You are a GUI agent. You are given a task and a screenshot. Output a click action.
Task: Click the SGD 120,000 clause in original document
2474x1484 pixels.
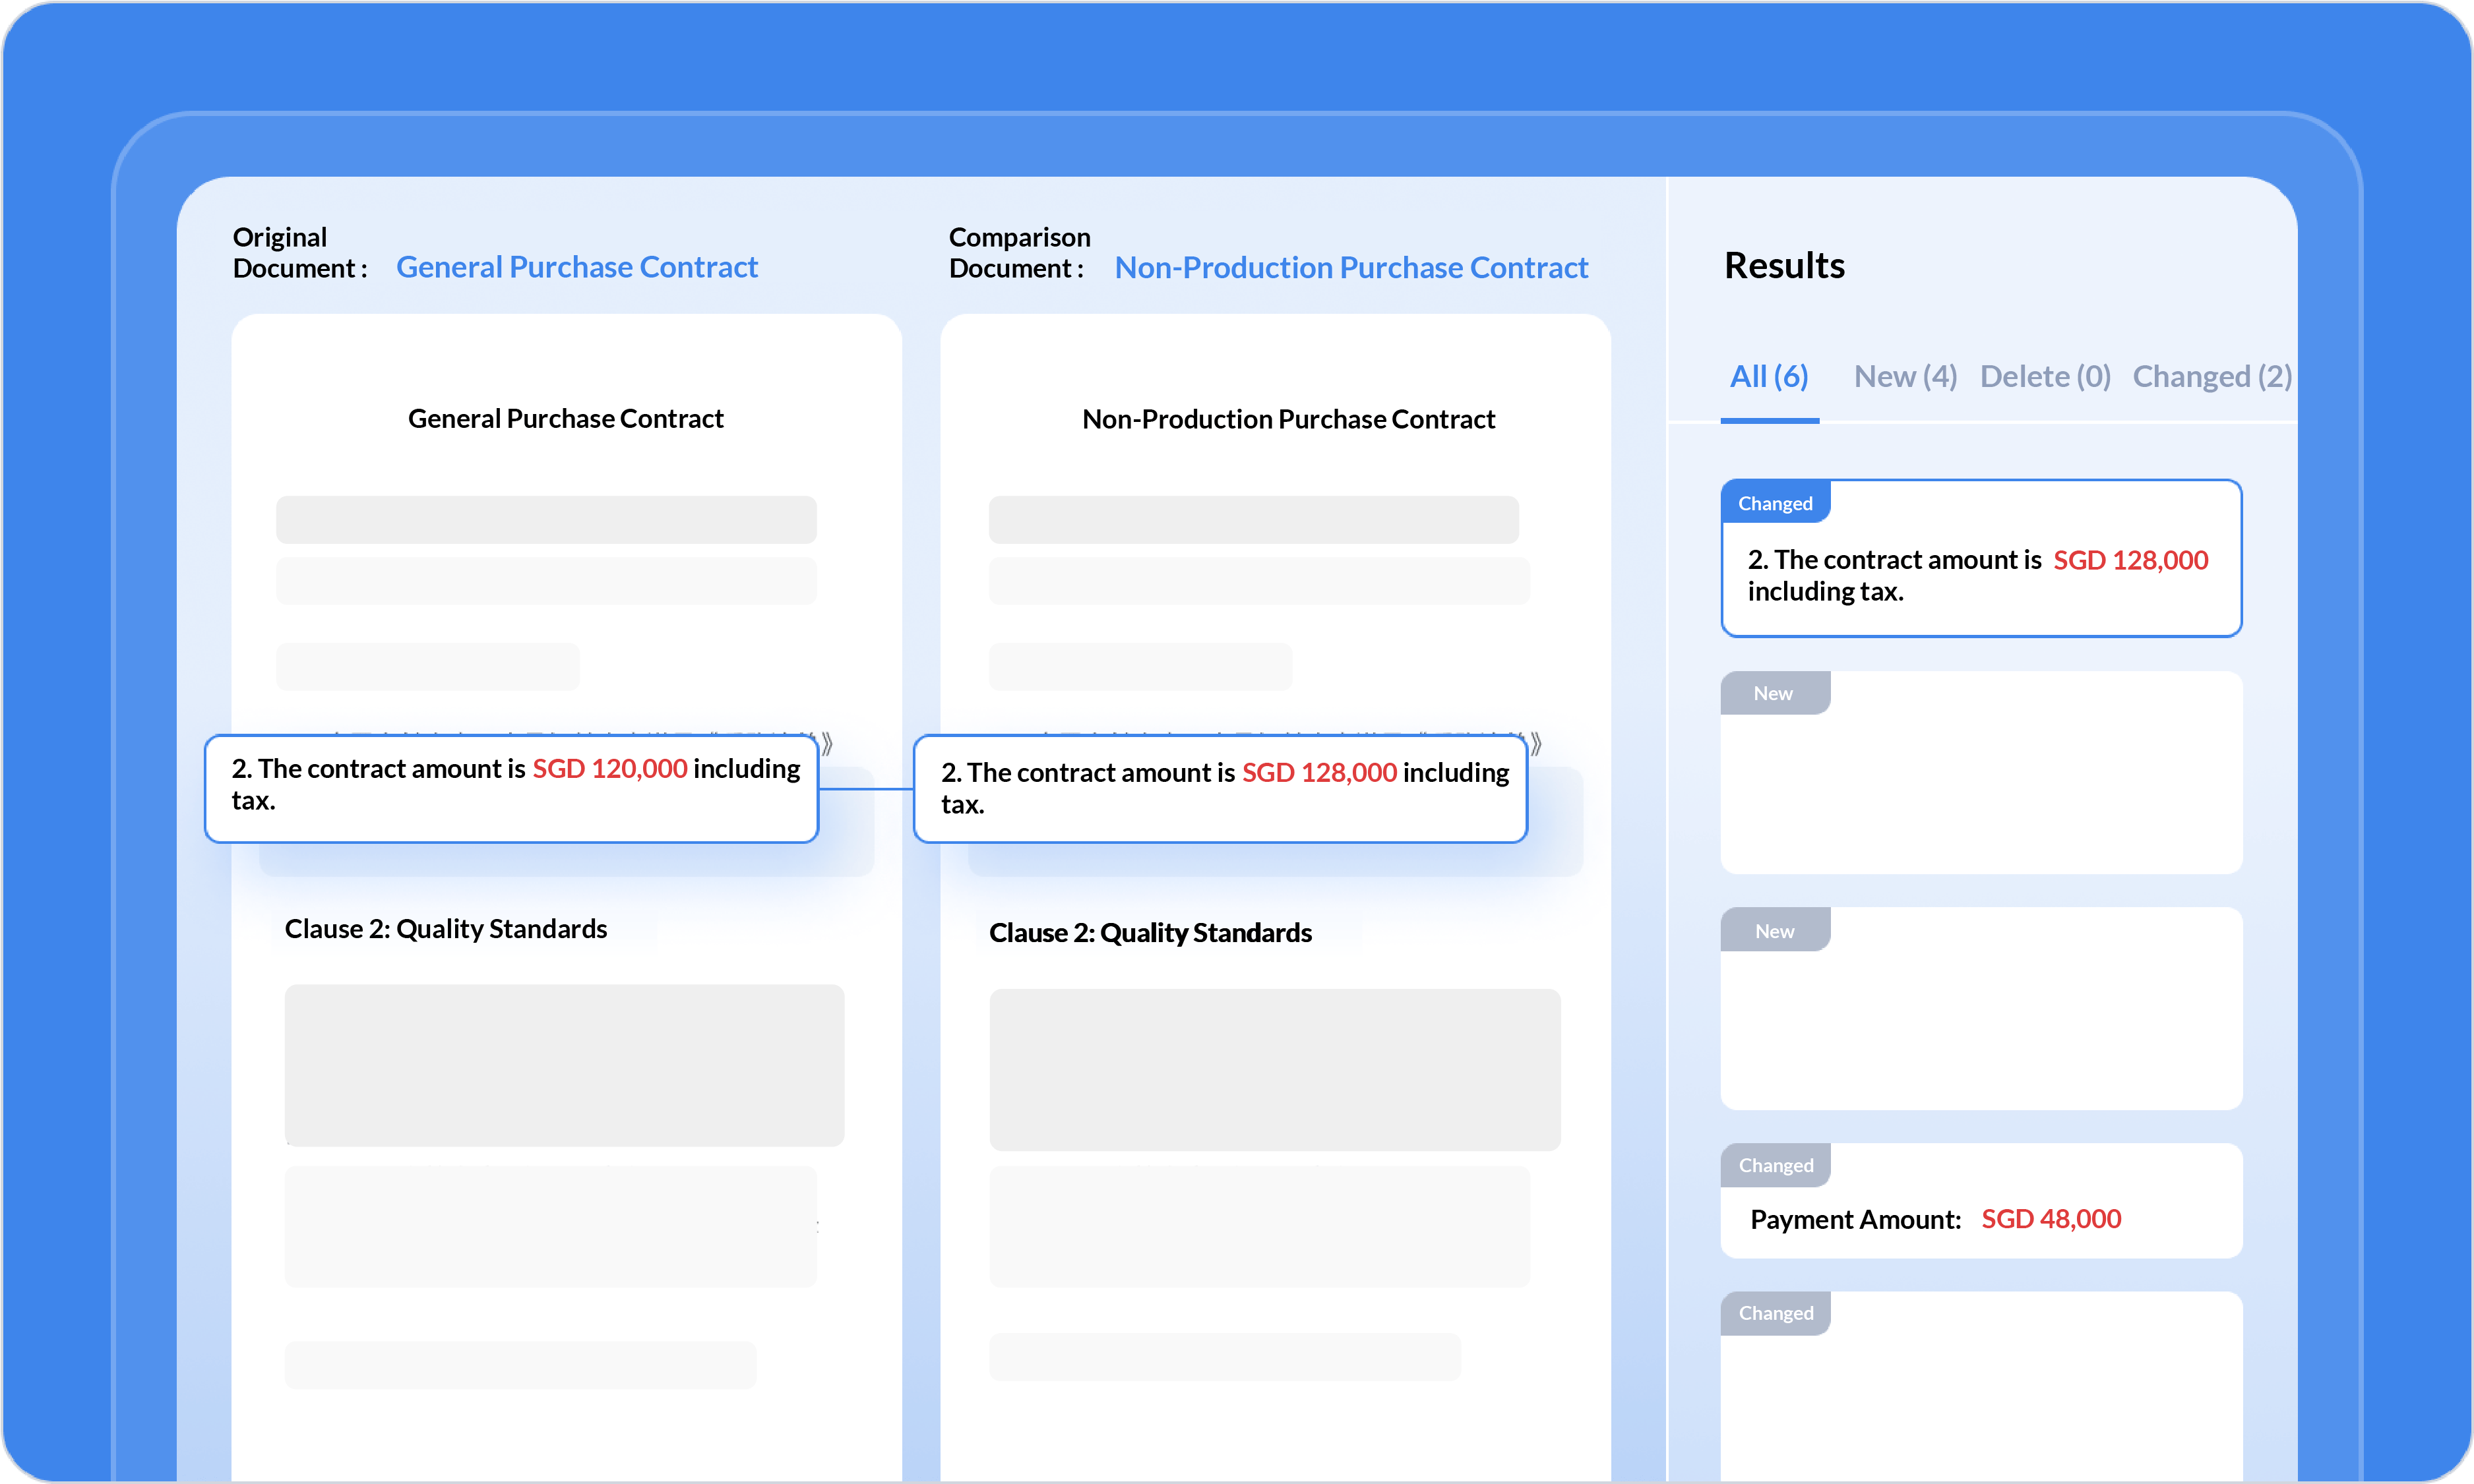pyautogui.click(x=511, y=786)
